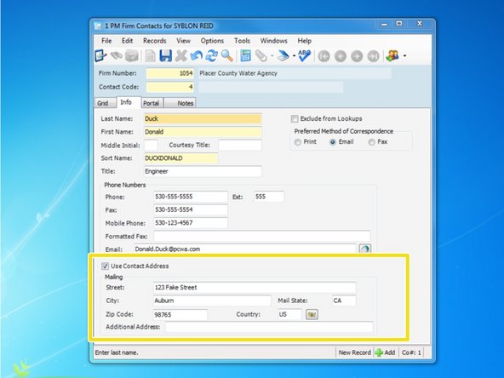Switch to the Grid tab
The height and width of the screenshot is (378, 504).
click(105, 103)
